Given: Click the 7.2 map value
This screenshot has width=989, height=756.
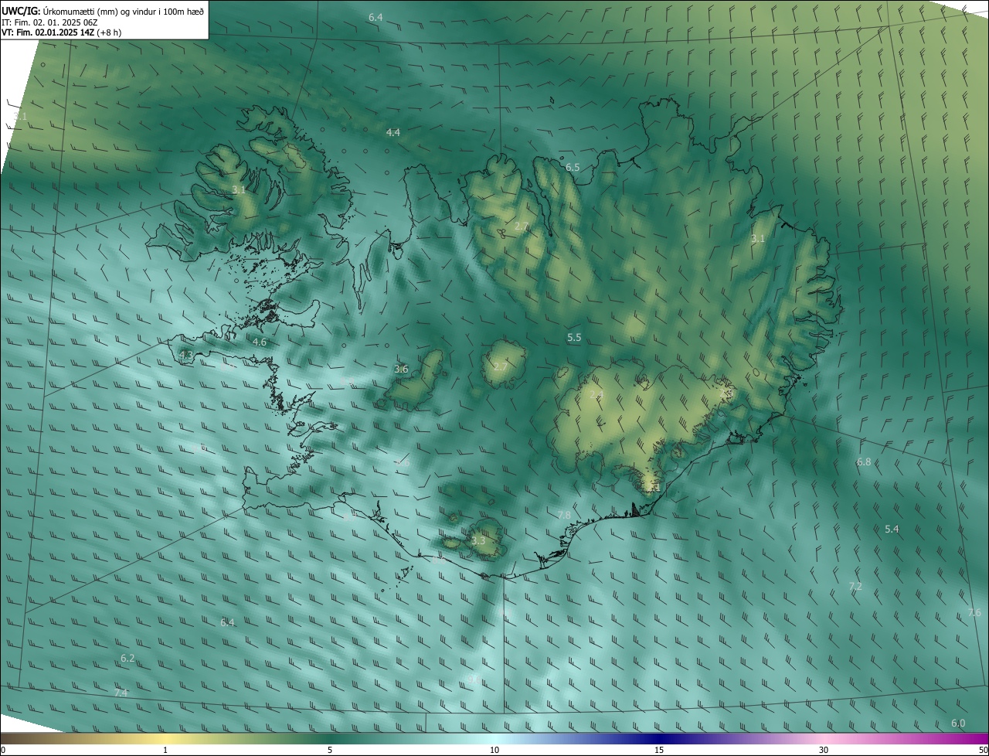Looking at the screenshot, I should (855, 587).
